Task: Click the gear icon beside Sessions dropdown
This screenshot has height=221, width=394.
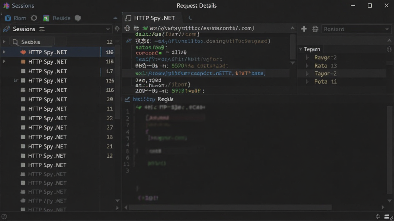Action: coord(117,29)
